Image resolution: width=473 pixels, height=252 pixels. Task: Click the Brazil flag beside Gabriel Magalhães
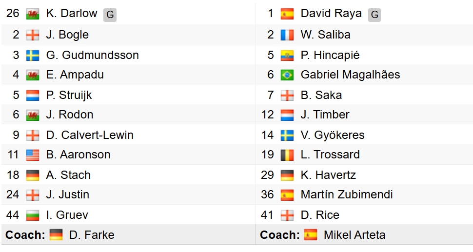click(287, 75)
